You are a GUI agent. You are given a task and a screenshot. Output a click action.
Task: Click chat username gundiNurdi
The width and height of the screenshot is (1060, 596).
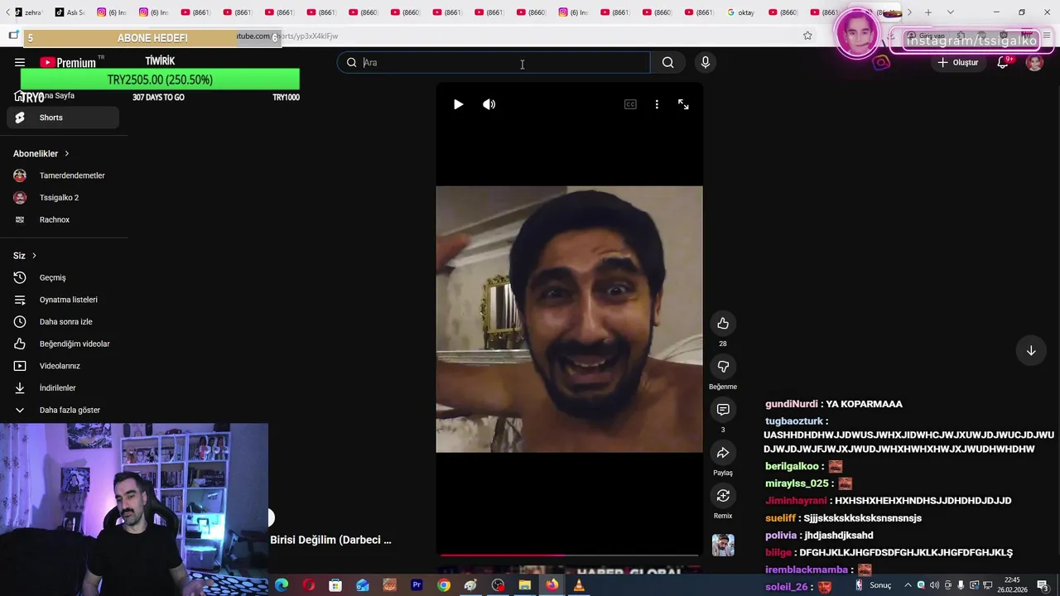pyautogui.click(x=792, y=404)
